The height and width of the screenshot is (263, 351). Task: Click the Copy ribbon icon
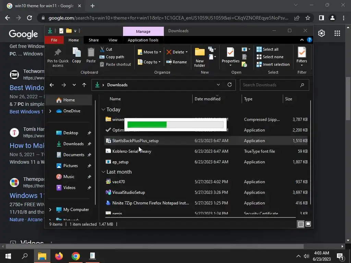pyautogui.click(x=76, y=52)
